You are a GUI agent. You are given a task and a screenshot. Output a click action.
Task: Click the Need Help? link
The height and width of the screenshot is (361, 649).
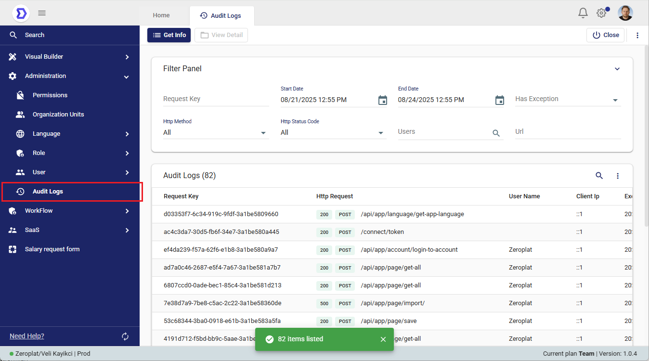[x=27, y=336]
